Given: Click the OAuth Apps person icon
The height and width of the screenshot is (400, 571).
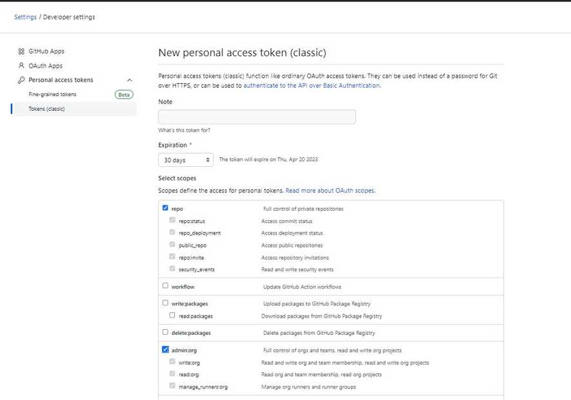Looking at the screenshot, I should (x=21, y=66).
